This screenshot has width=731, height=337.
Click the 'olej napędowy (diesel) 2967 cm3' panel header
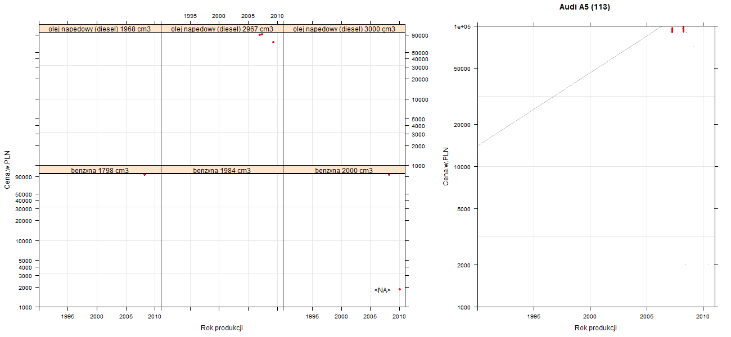(x=222, y=29)
